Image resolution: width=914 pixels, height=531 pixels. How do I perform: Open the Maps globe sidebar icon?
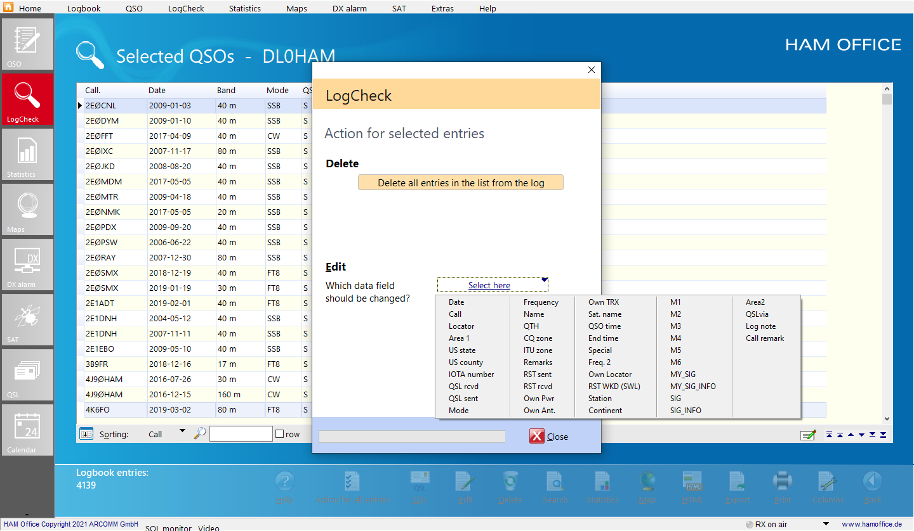(x=27, y=209)
